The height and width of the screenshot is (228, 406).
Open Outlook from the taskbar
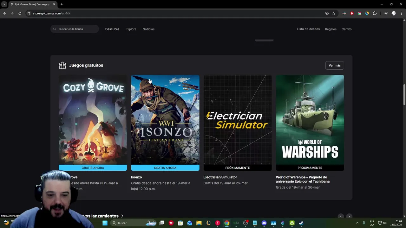pos(190,223)
